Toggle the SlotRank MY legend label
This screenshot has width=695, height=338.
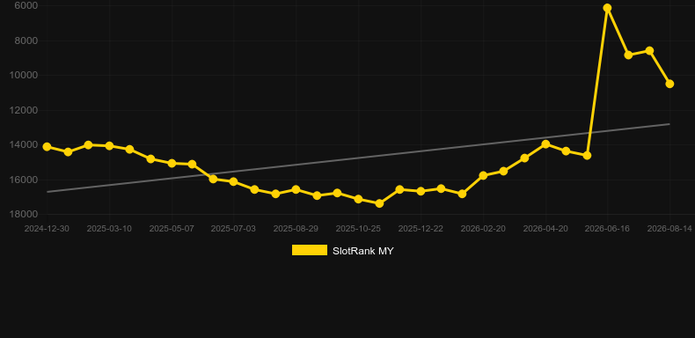click(x=362, y=251)
